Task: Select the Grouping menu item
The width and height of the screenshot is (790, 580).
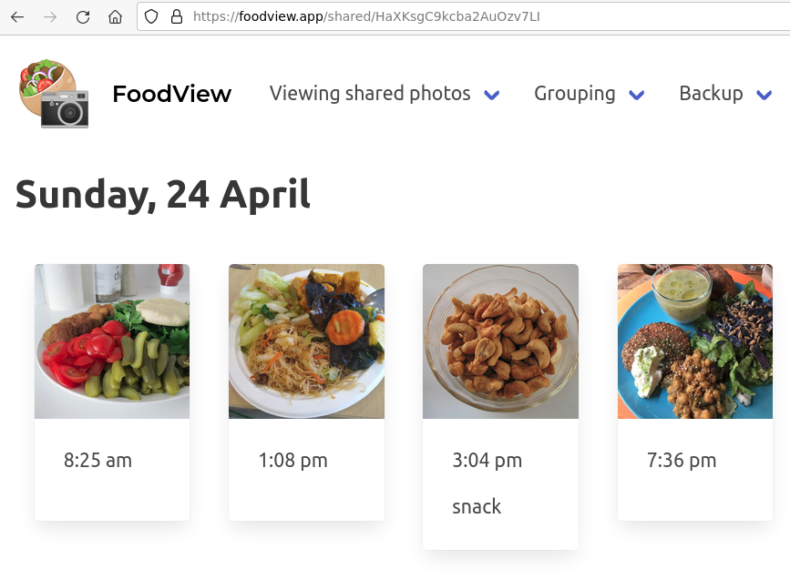Action: click(575, 94)
